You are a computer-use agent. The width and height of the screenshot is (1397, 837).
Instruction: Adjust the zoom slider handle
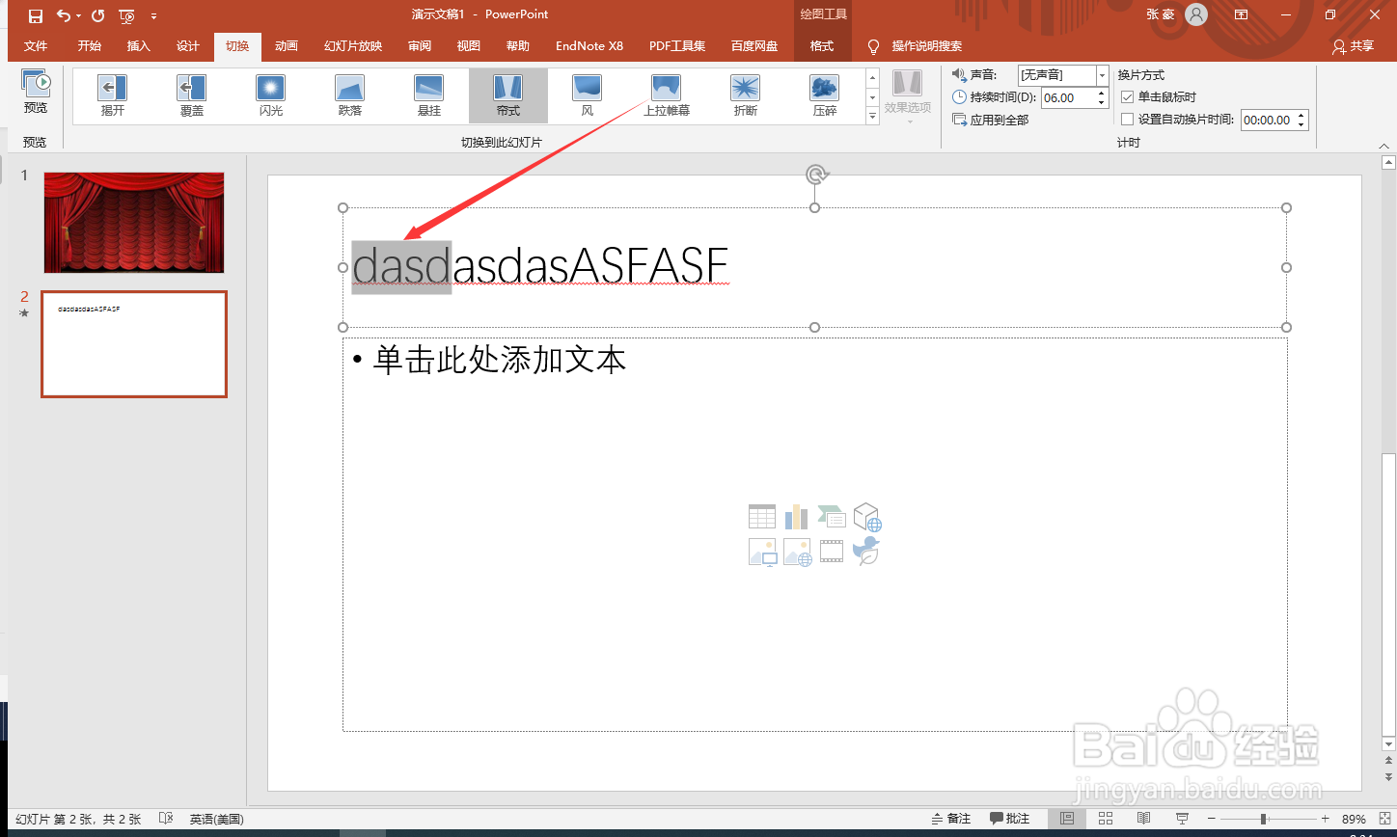pyautogui.click(x=1263, y=819)
